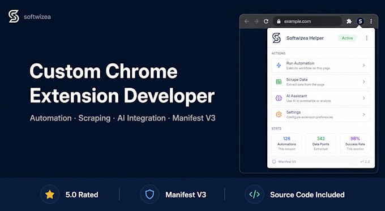Click "Configure extension preferences" text

310,117
